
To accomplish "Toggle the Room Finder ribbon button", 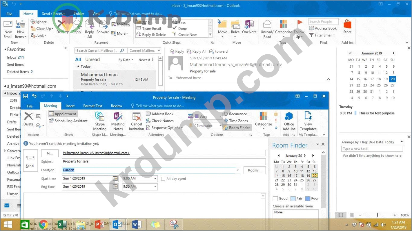I will [237, 128].
